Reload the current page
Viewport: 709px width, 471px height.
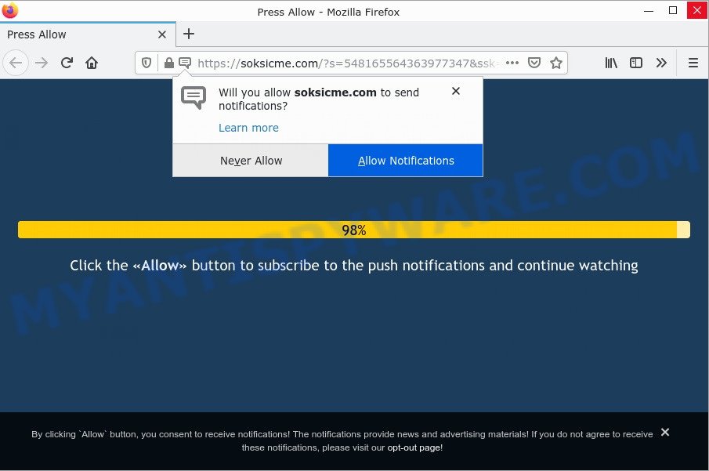(x=67, y=63)
